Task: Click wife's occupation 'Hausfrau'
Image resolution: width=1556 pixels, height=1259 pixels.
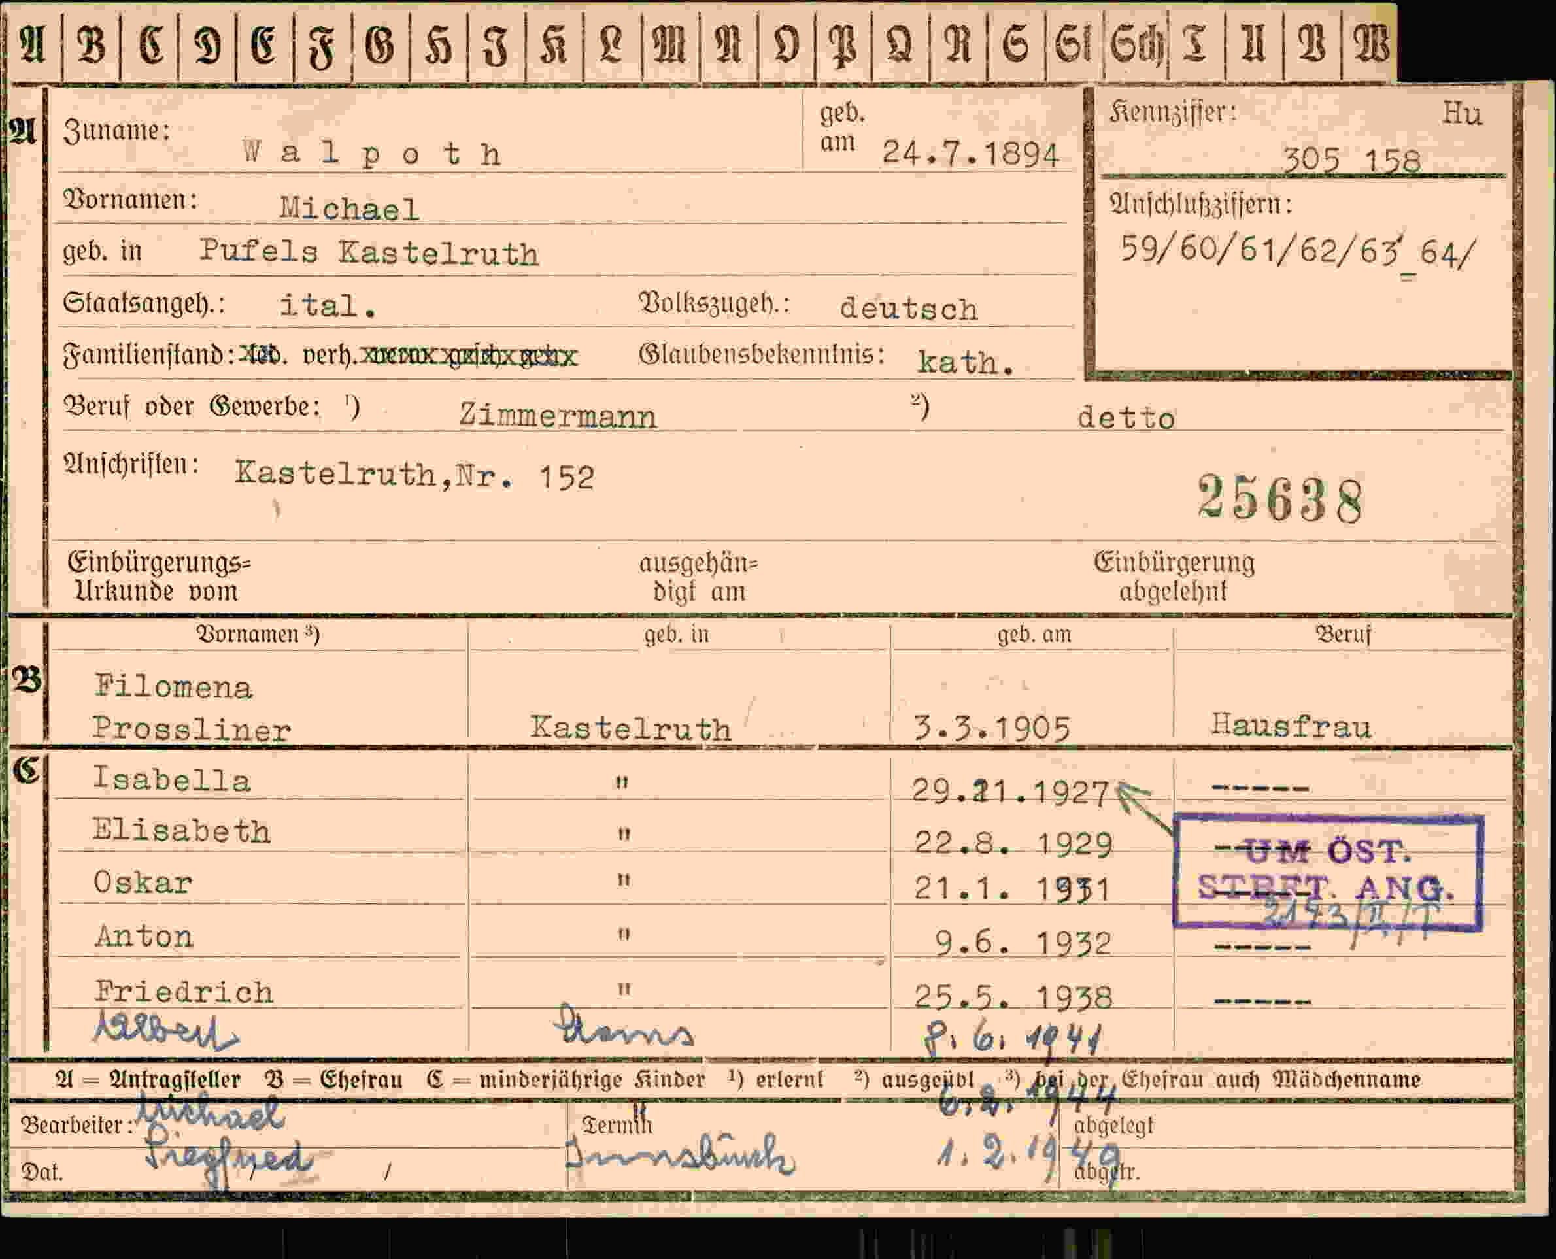Action: coord(1291,725)
